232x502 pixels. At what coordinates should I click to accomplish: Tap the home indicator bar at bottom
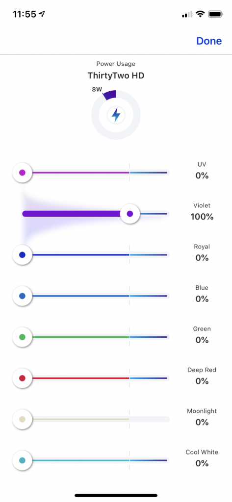point(116,495)
